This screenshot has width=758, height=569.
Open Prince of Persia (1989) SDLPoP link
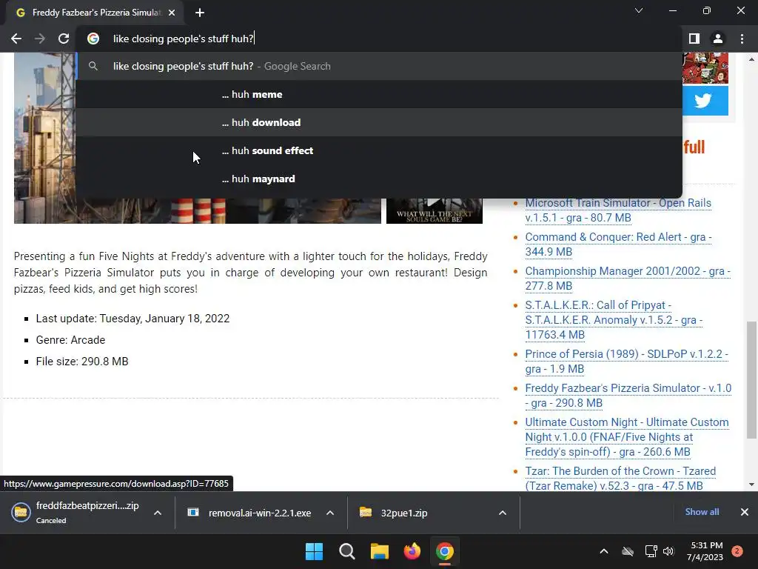[x=626, y=361]
